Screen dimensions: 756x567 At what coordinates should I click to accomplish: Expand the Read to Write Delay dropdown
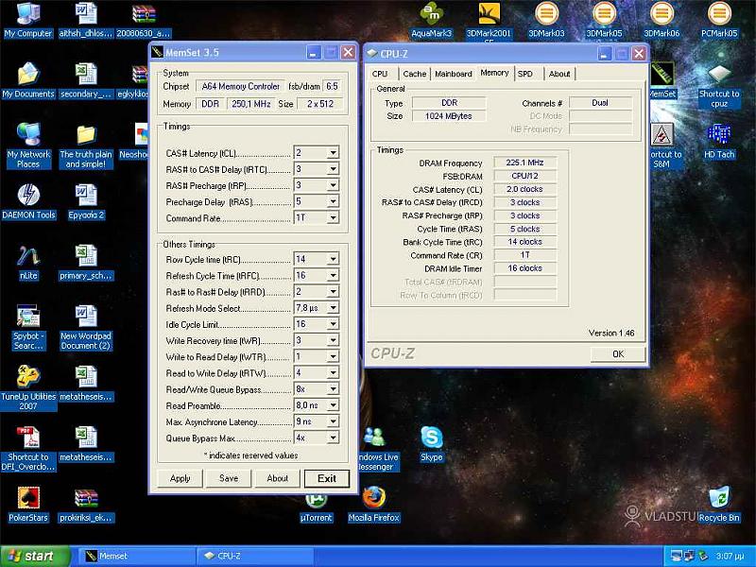click(x=333, y=372)
